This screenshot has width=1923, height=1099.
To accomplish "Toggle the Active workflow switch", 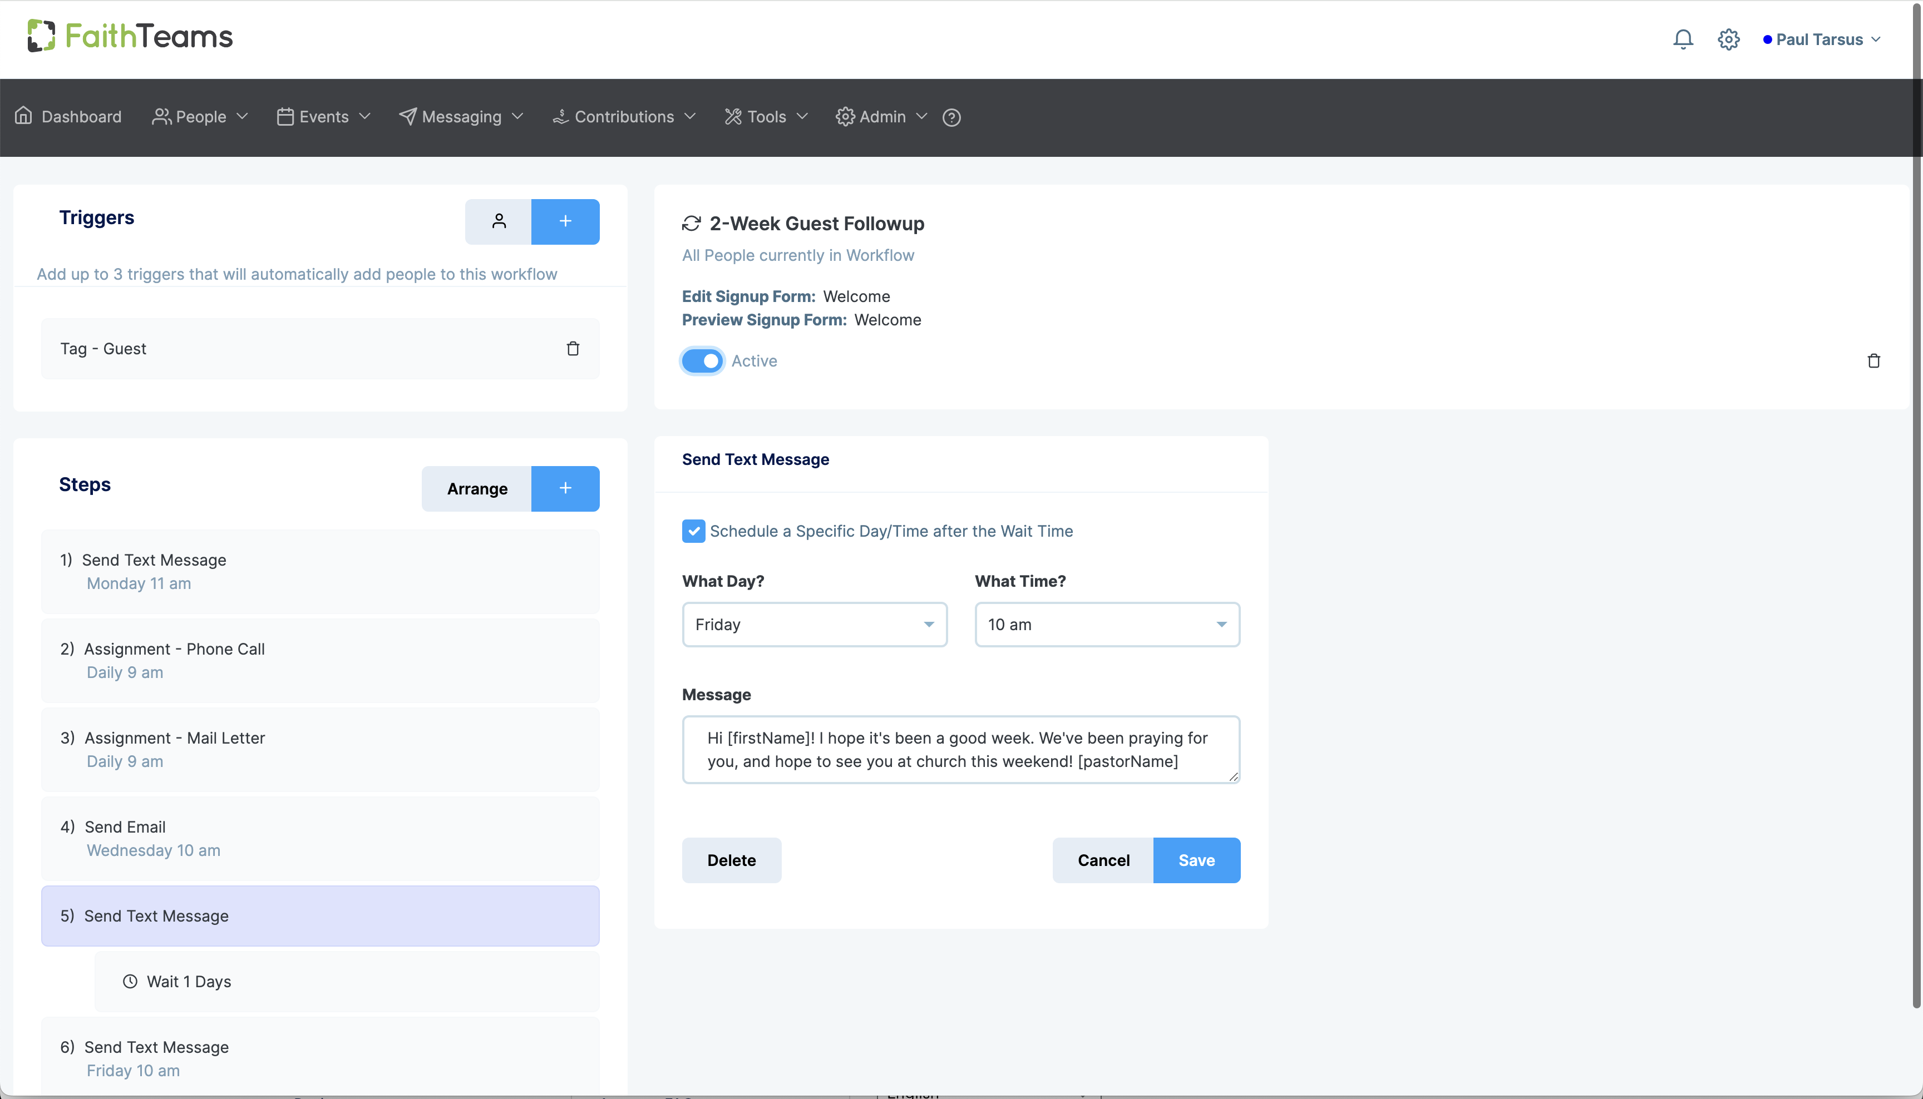I will [702, 361].
